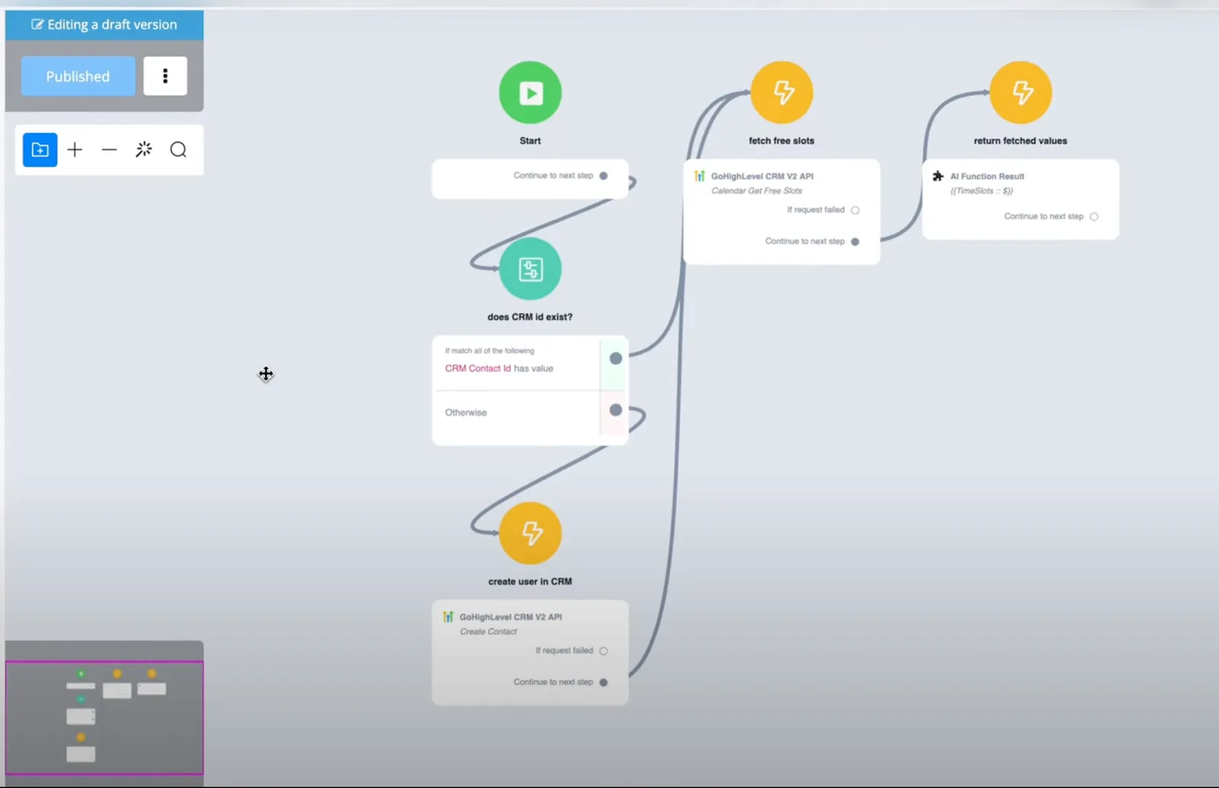
Task: Click 'return fetched values' label
Action: 1020,141
